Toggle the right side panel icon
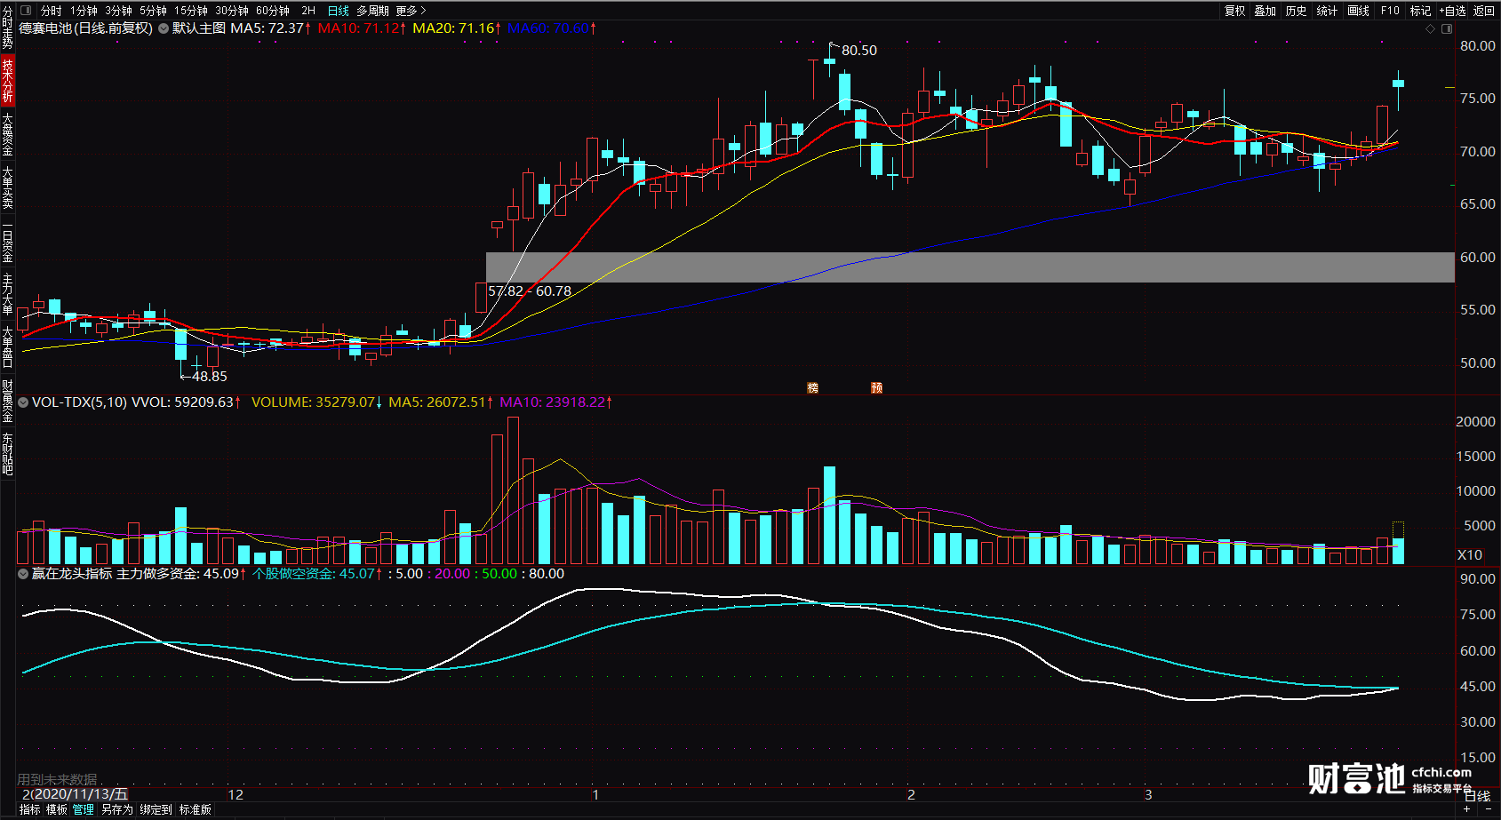This screenshot has width=1501, height=820. (1446, 28)
